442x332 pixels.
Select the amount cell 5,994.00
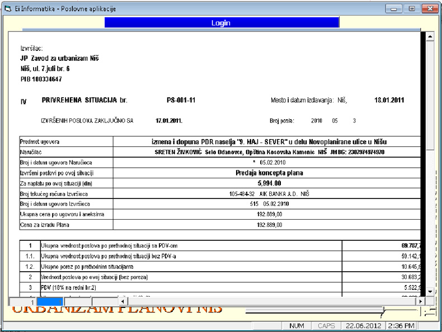pos(269,183)
